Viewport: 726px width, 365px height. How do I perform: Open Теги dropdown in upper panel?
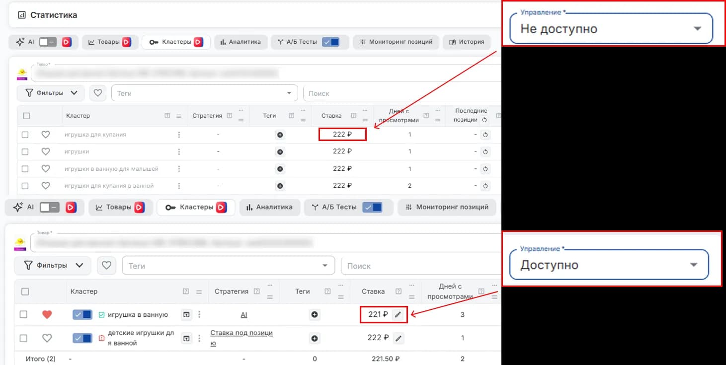204,93
